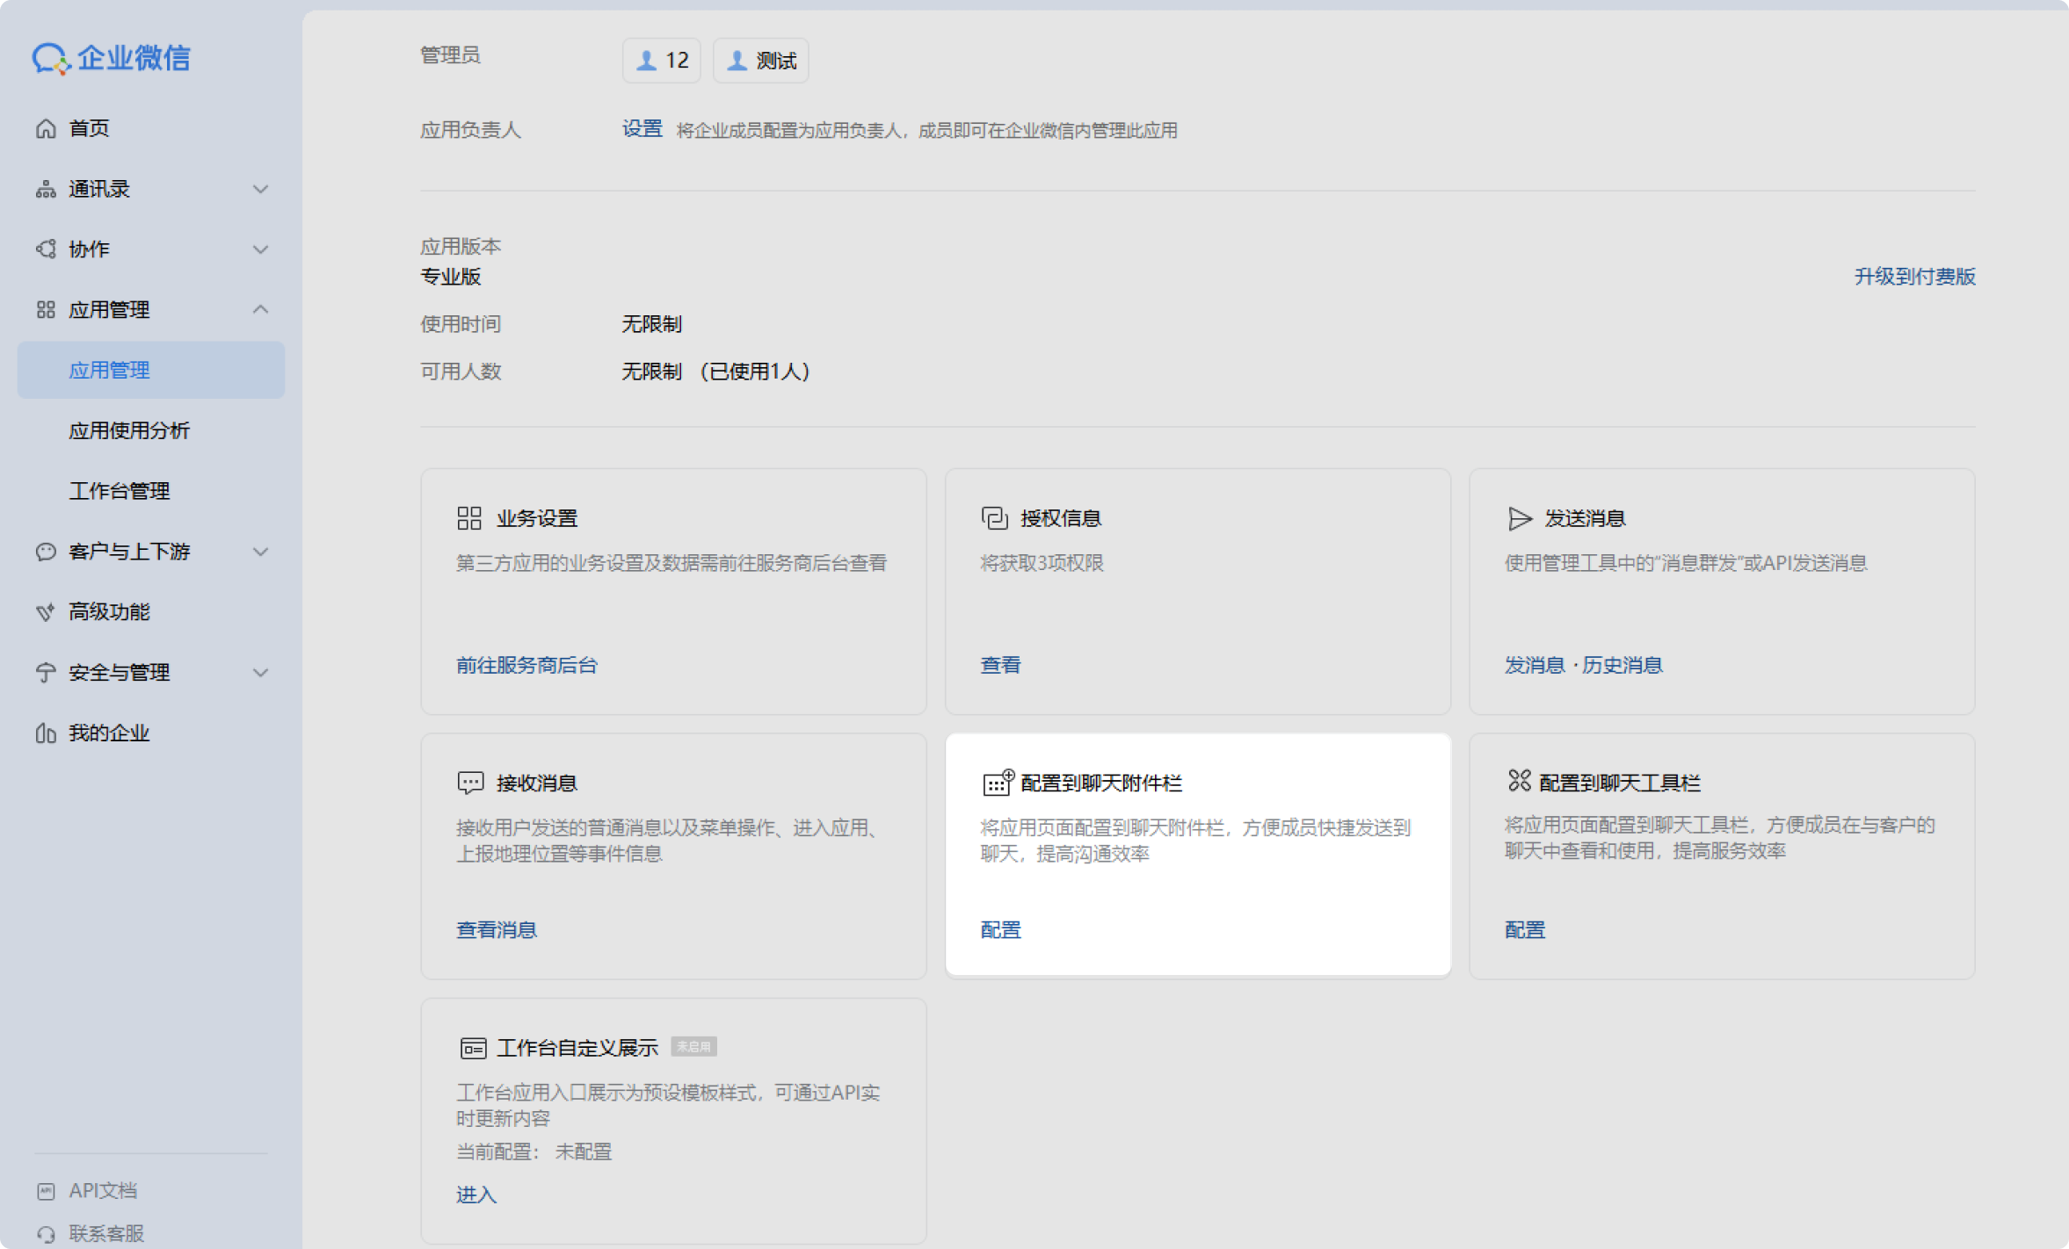The width and height of the screenshot is (2069, 1249).
Task: Select the 应用管理 submenu item
Action: 151,370
